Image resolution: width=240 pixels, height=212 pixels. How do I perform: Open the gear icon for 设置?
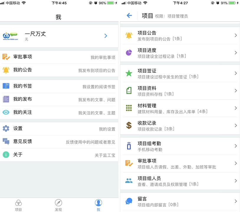pos(6,128)
